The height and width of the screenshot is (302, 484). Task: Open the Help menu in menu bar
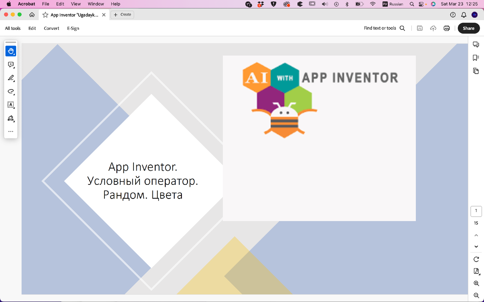coord(115,4)
